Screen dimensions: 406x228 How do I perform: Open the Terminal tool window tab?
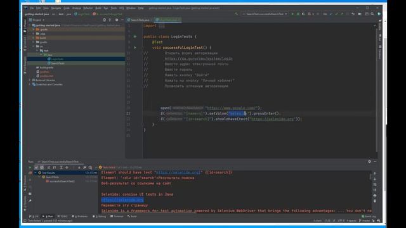click(117, 217)
